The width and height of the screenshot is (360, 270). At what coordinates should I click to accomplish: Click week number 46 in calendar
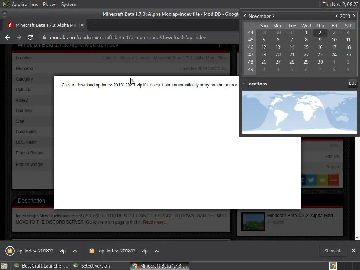[250, 47]
